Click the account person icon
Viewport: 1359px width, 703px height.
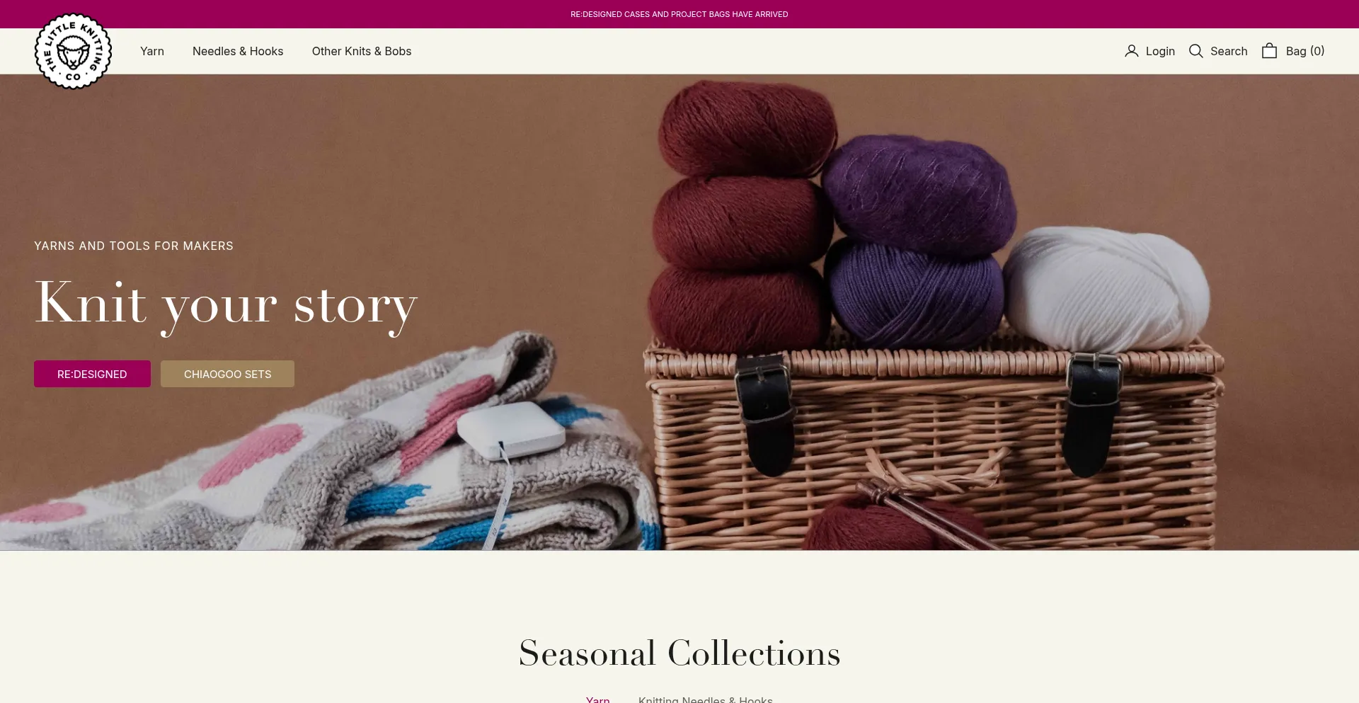click(x=1131, y=51)
